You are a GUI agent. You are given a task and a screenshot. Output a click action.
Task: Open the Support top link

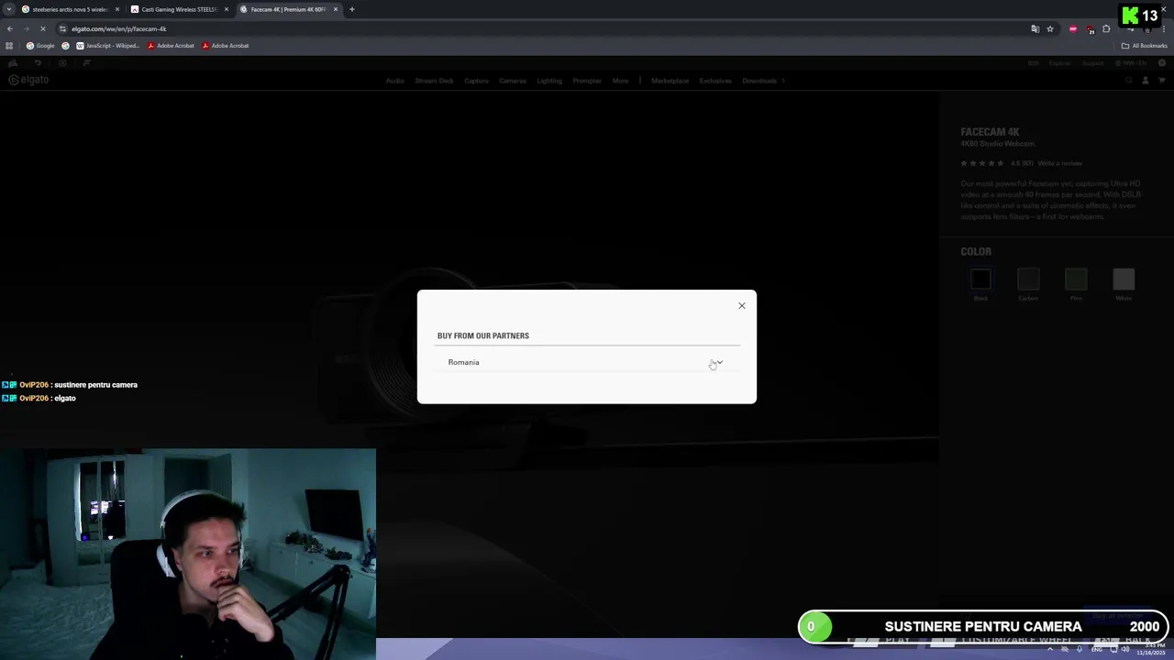coord(1093,63)
